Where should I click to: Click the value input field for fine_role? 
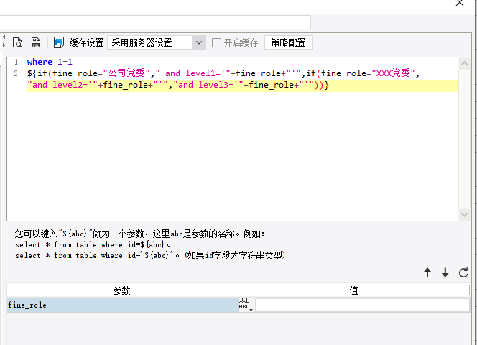point(362,305)
